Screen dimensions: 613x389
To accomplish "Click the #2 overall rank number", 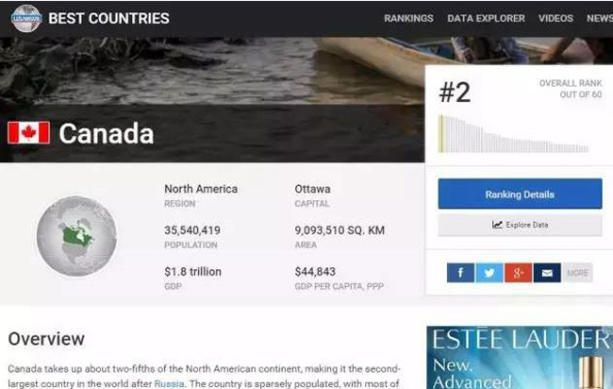I will (x=455, y=93).
